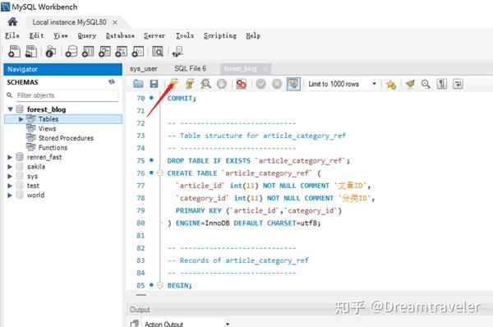Expand the Tables node

(x=21, y=119)
